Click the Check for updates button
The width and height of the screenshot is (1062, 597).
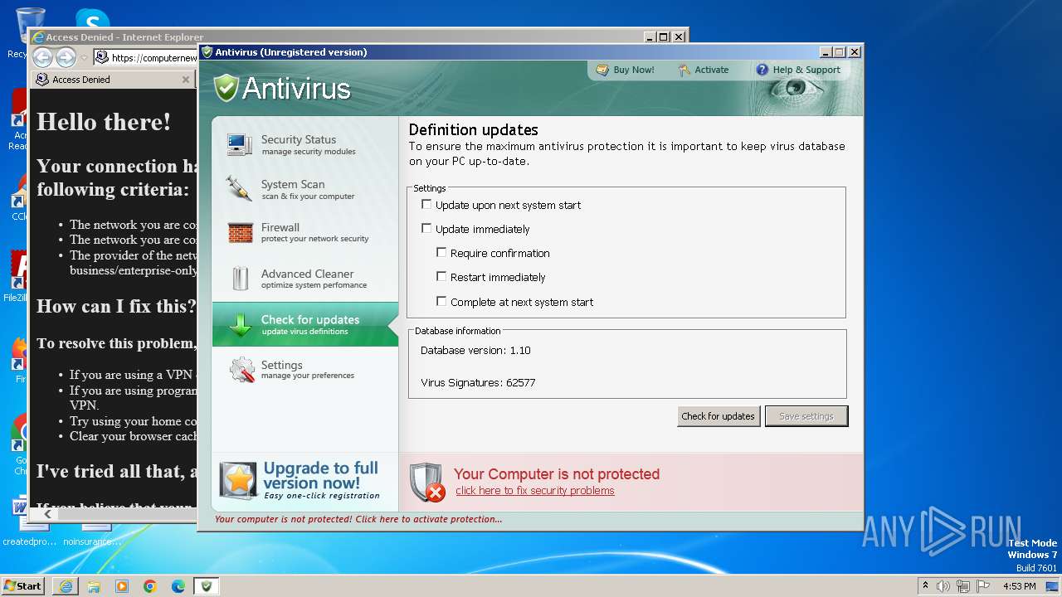[718, 416]
